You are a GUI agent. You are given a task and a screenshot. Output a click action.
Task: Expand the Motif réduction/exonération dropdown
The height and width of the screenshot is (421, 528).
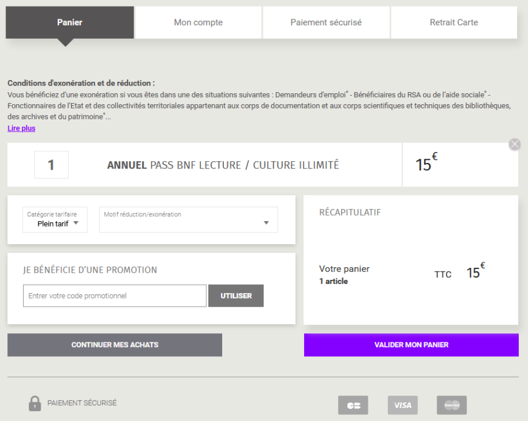point(188,220)
